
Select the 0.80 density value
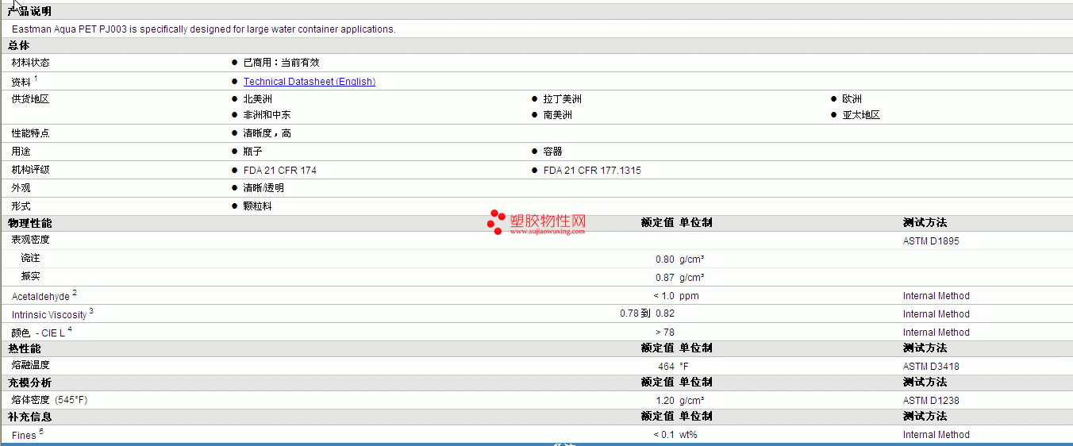[x=665, y=260]
